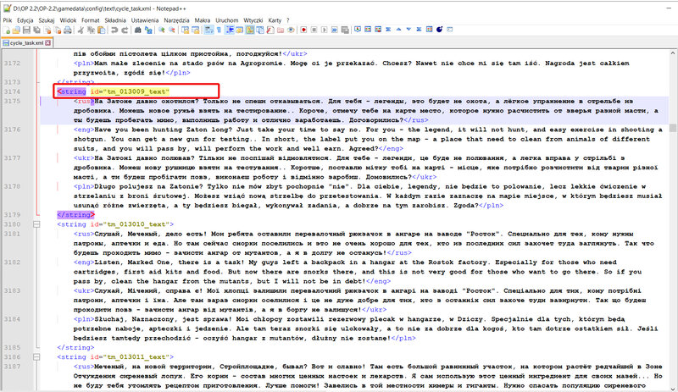The image size is (678, 392).
Task: Select the cycle_task.xml document tab
Action: click(x=27, y=41)
